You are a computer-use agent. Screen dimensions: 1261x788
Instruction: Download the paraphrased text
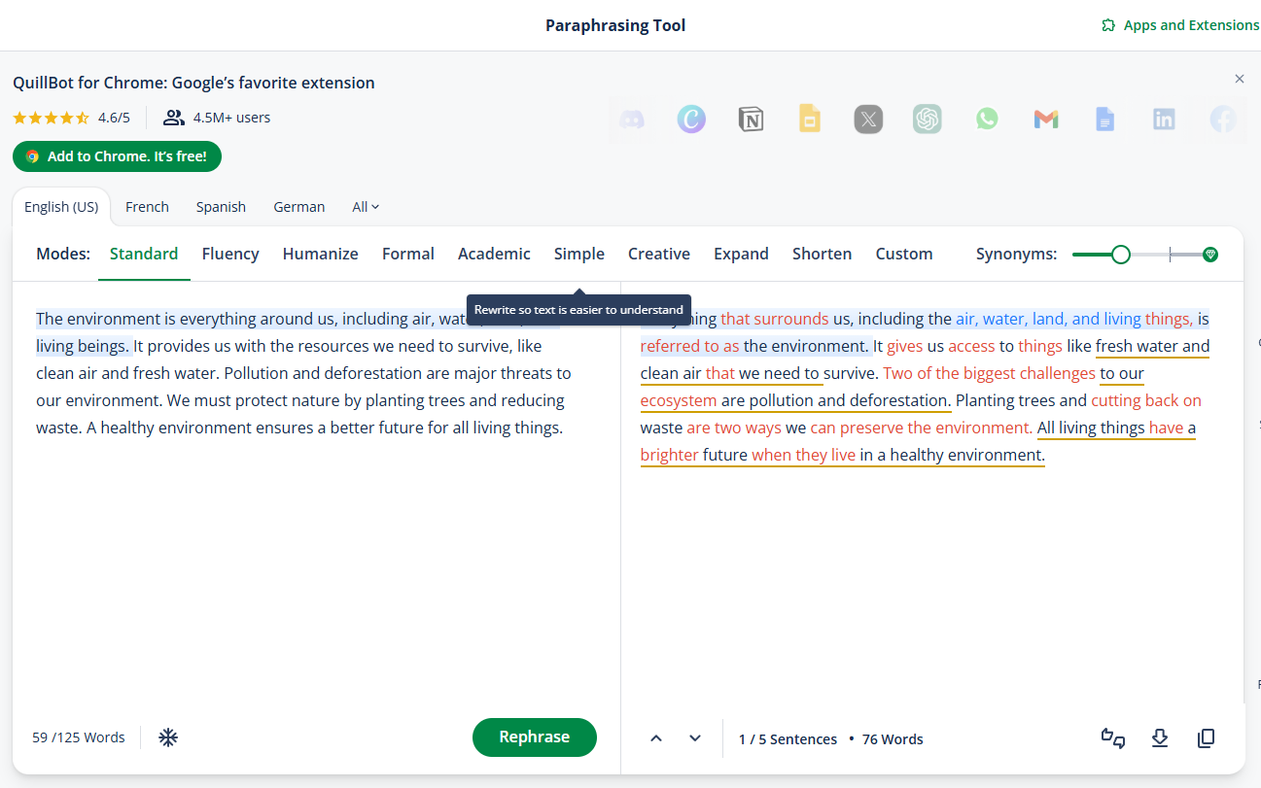click(1160, 738)
